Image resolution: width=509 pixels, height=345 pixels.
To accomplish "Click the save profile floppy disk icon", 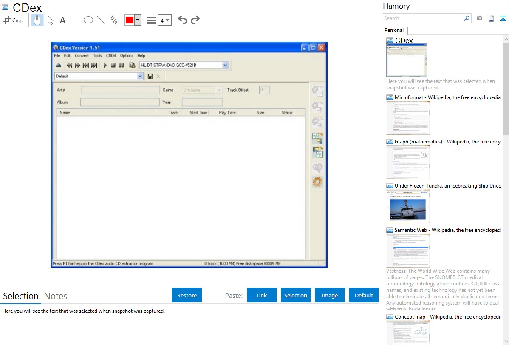I will point(150,76).
